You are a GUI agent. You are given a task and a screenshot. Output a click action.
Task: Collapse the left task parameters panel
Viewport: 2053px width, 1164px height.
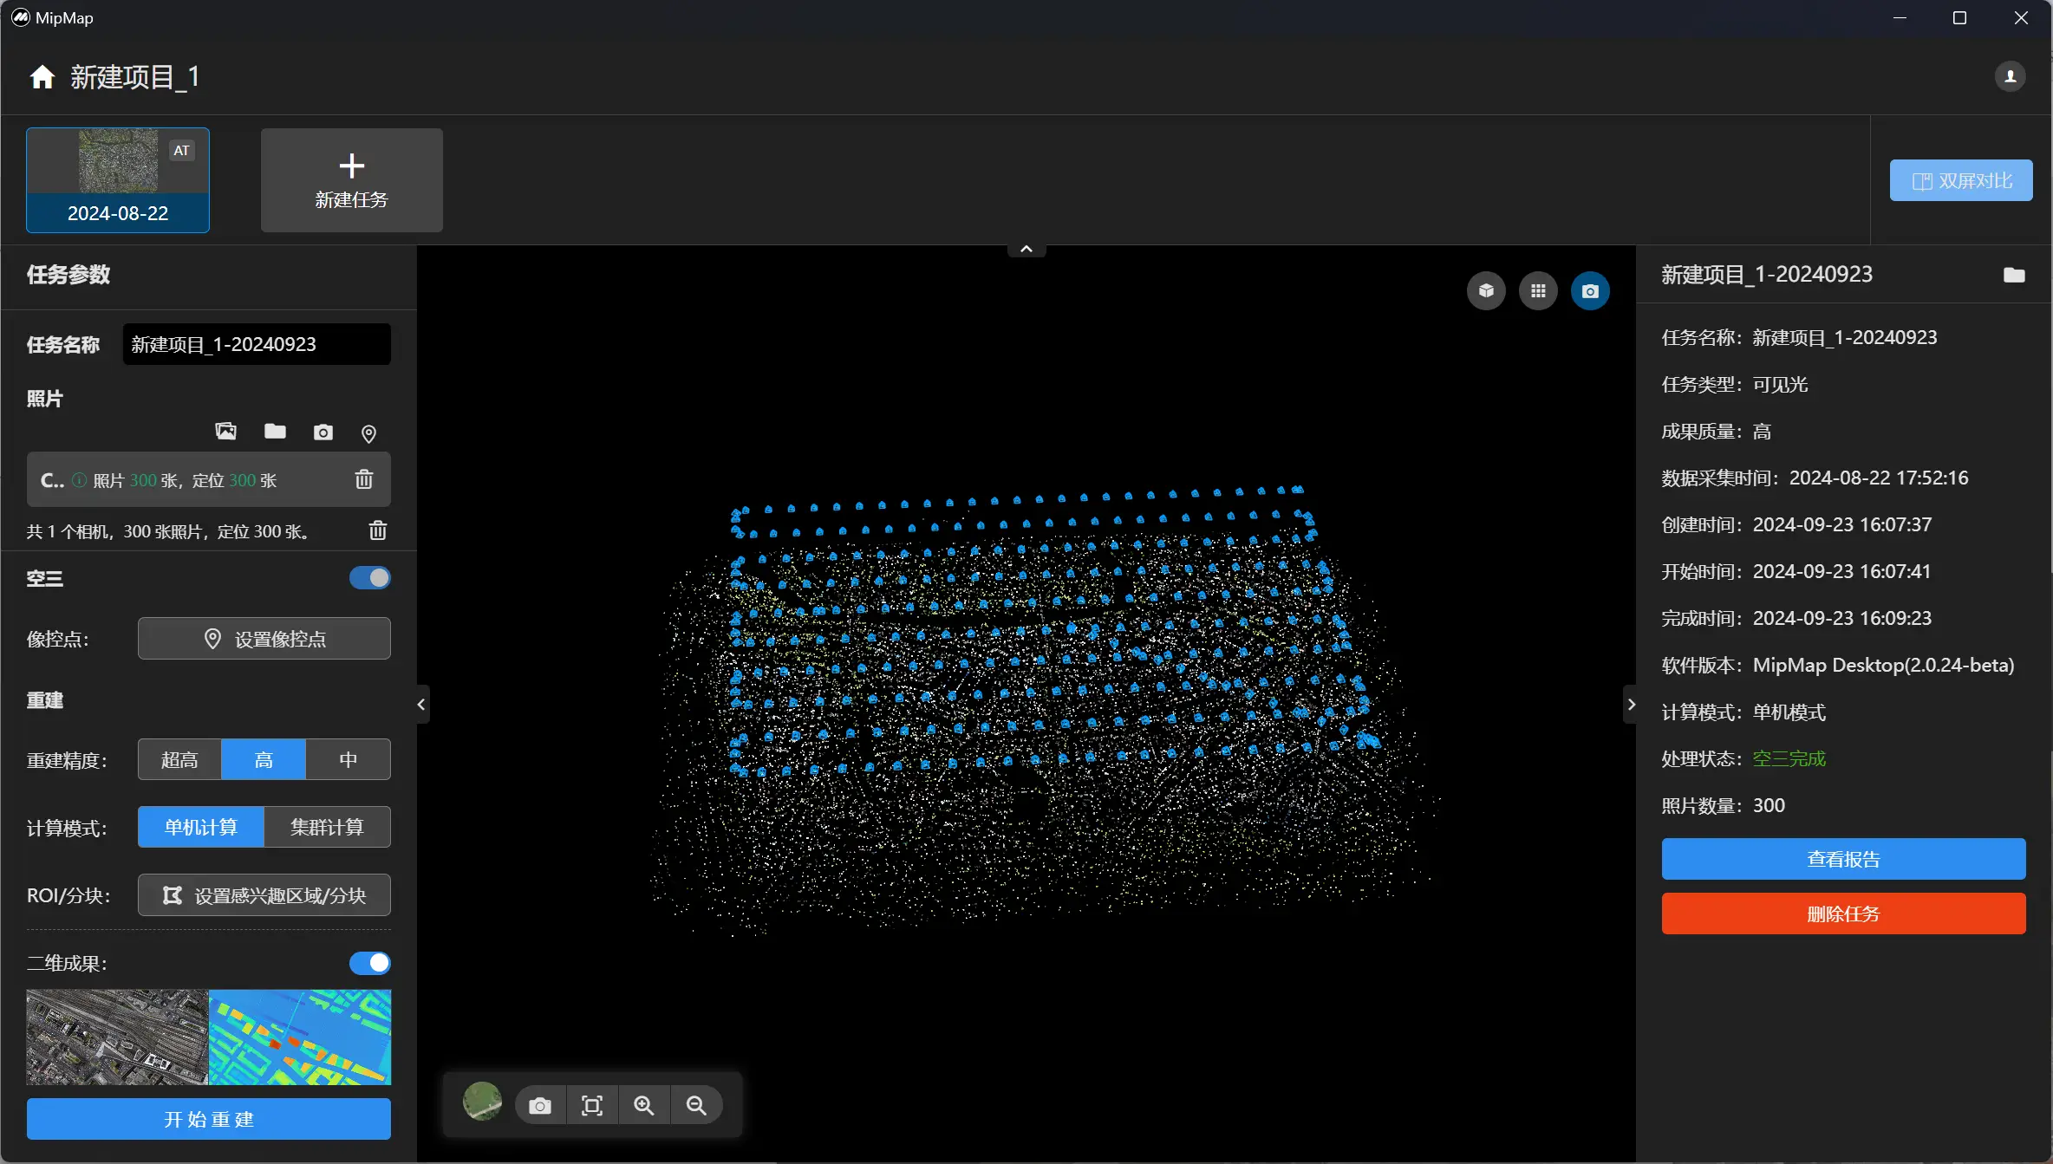click(x=421, y=705)
